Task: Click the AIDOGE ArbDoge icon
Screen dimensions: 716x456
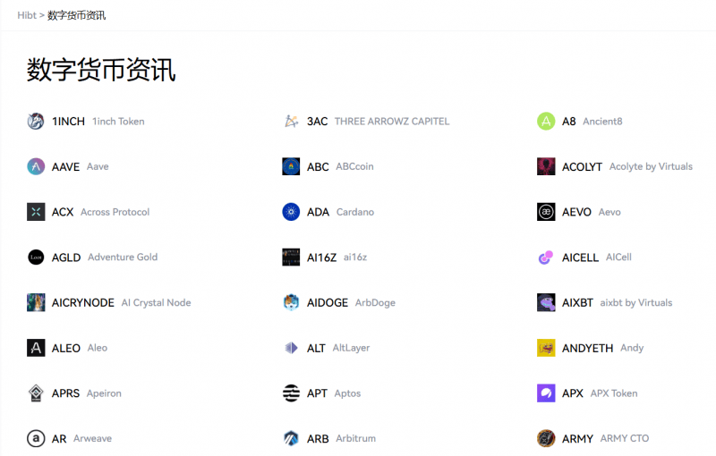Action: tap(291, 302)
